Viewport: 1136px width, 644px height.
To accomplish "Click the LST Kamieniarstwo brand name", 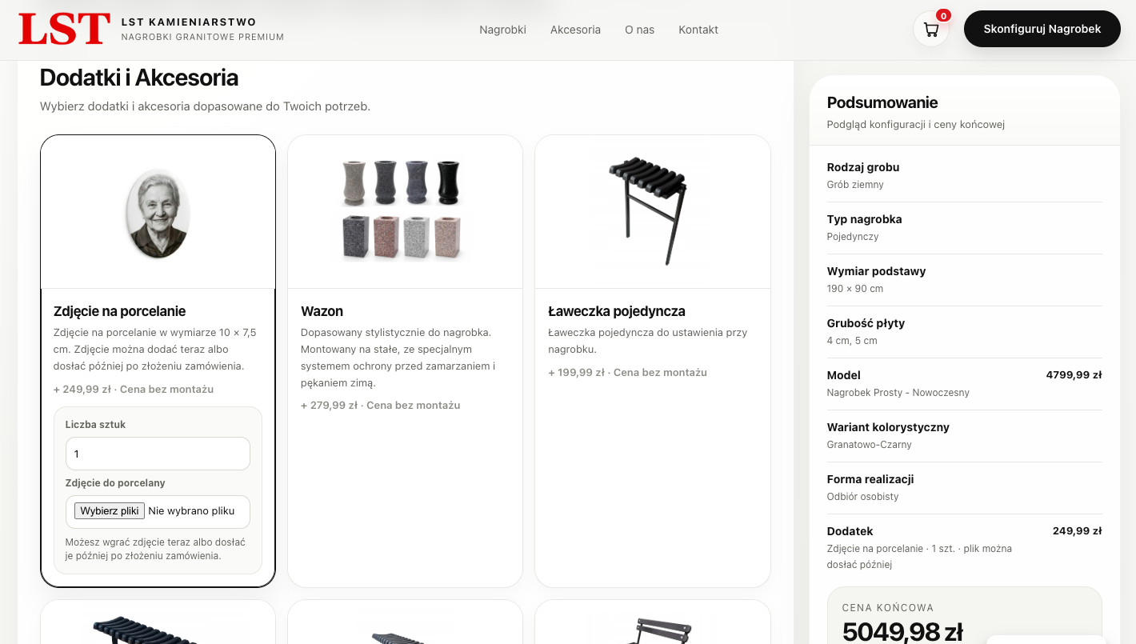I will point(189,22).
